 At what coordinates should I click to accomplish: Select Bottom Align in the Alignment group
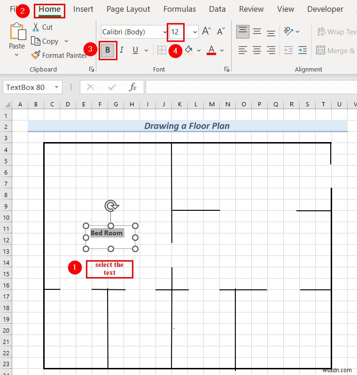click(271, 32)
